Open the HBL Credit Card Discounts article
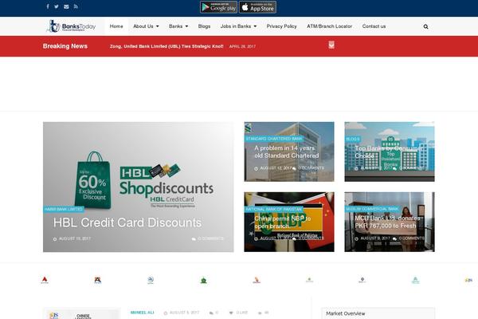This screenshot has height=319, width=478. [127, 223]
